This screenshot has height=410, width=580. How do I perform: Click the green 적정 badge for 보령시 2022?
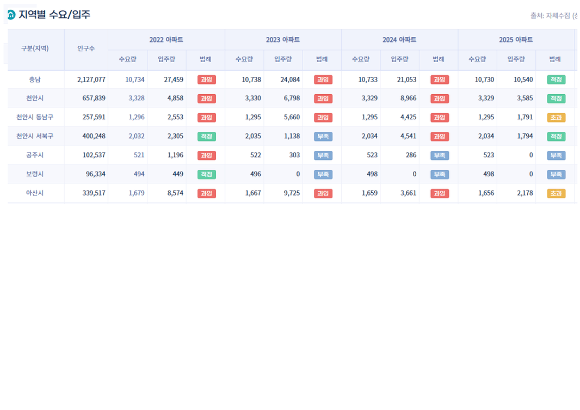coord(206,174)
